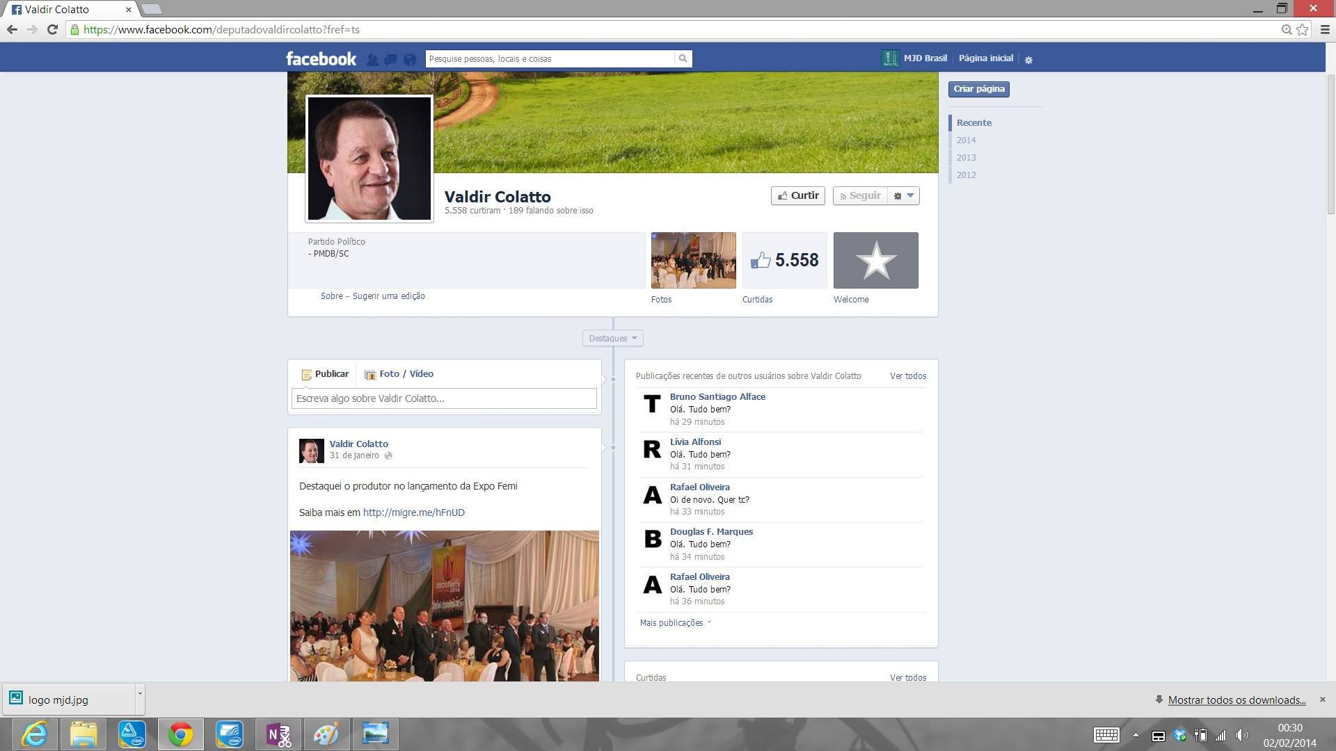This screenshot has width=1336, height=751.
Task: Click the Chrome address bar URL
Action: pyautogui.click(x=221, y=30)
